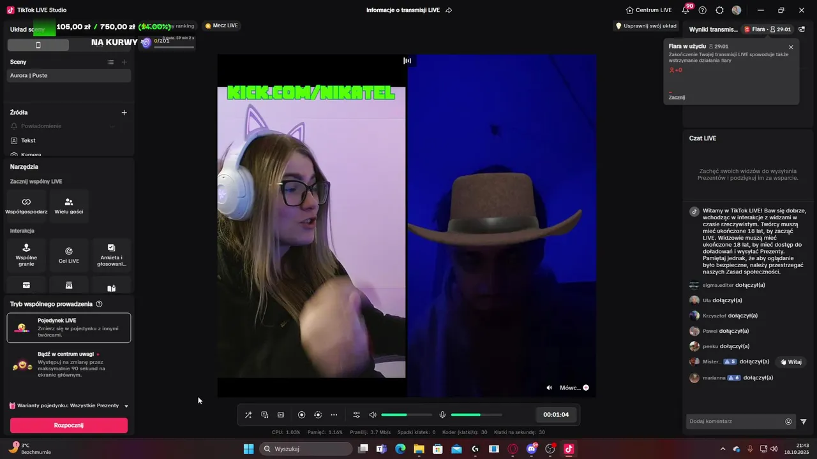The height and width of the screenshot is (459, 817).
Task: Open Wielu gości multi-guest tool
Action: point(69,206)
